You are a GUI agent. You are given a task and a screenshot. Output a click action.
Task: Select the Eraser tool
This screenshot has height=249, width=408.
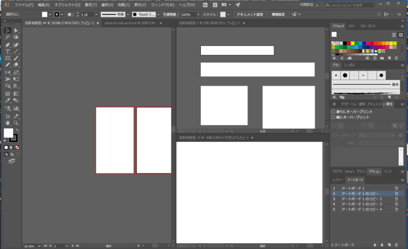click(x=16, y=65)
